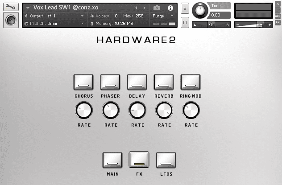Enable the RING MOD effect button
The height and width of the screenshot is (185, 282).
pos(191,82)
